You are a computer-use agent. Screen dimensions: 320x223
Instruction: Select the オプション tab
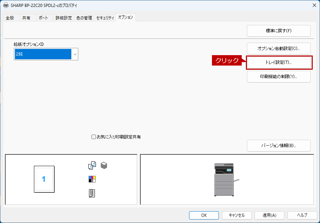pyautogui.click(x=125, y=17)
